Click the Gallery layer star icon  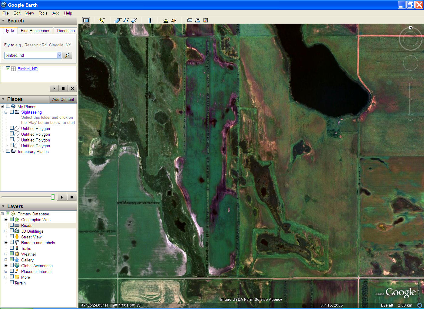tap(17, 260)
